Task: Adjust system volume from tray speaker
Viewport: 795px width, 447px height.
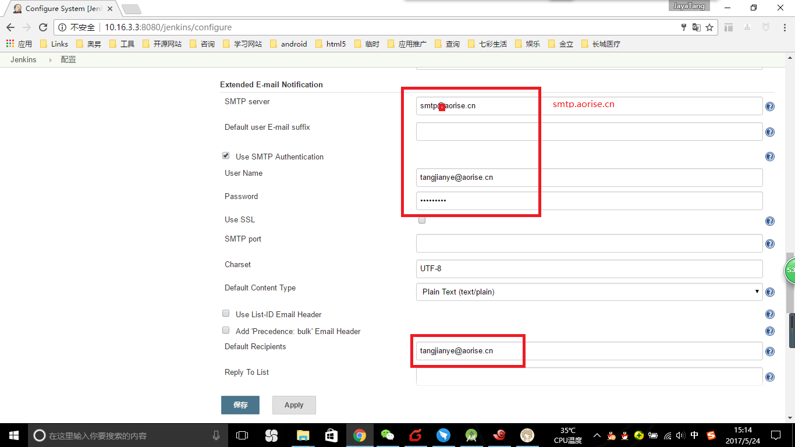Action: (680, 435)
